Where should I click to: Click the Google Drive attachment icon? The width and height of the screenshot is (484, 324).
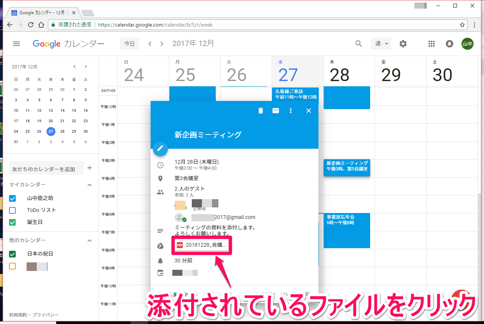[160, 246]
